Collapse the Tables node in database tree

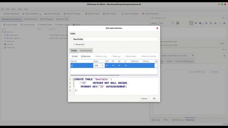[2, 32]
